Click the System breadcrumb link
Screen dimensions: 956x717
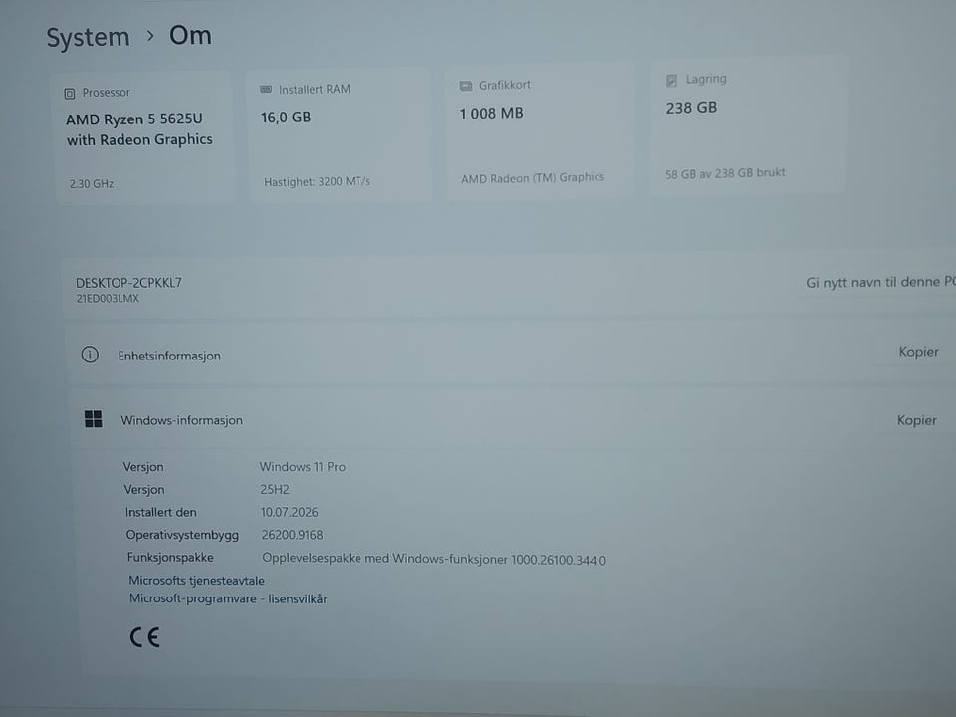pyautogui.click(x=88, y=38)
